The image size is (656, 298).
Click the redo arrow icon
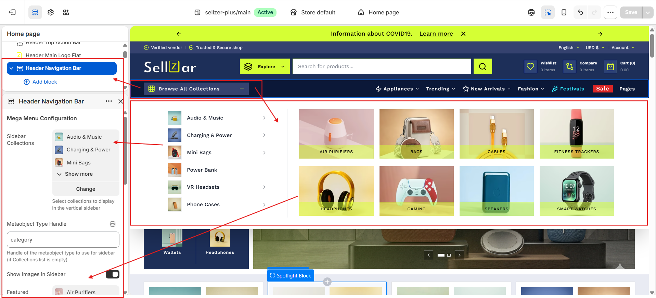click(x=594, y=12)
